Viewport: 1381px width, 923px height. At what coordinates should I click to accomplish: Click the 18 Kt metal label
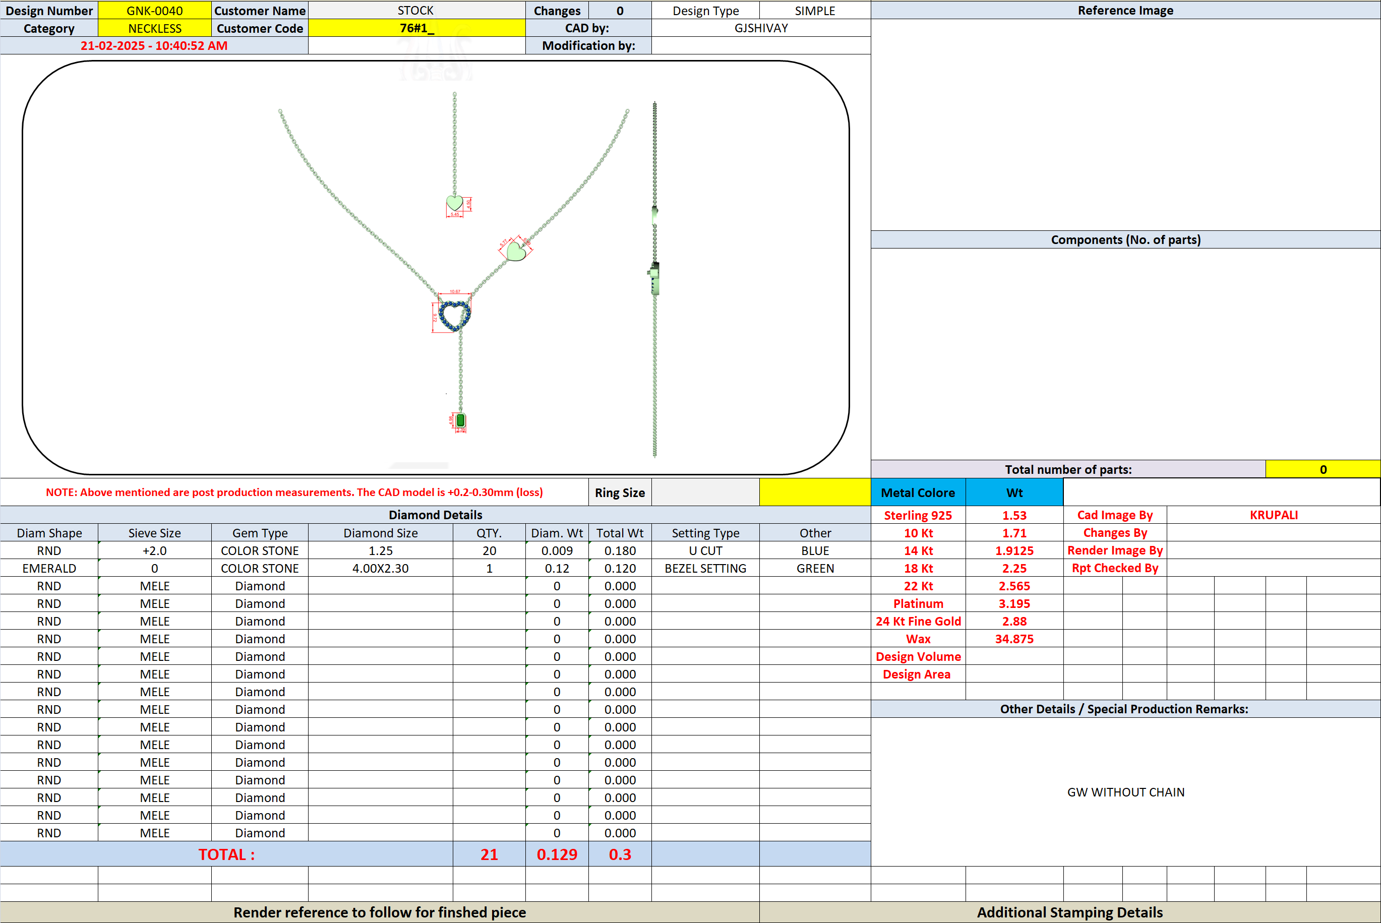click(x=918, y=568)
